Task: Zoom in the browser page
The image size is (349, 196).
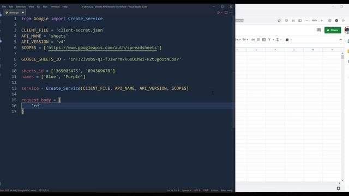Action: [x=322, y=21]
